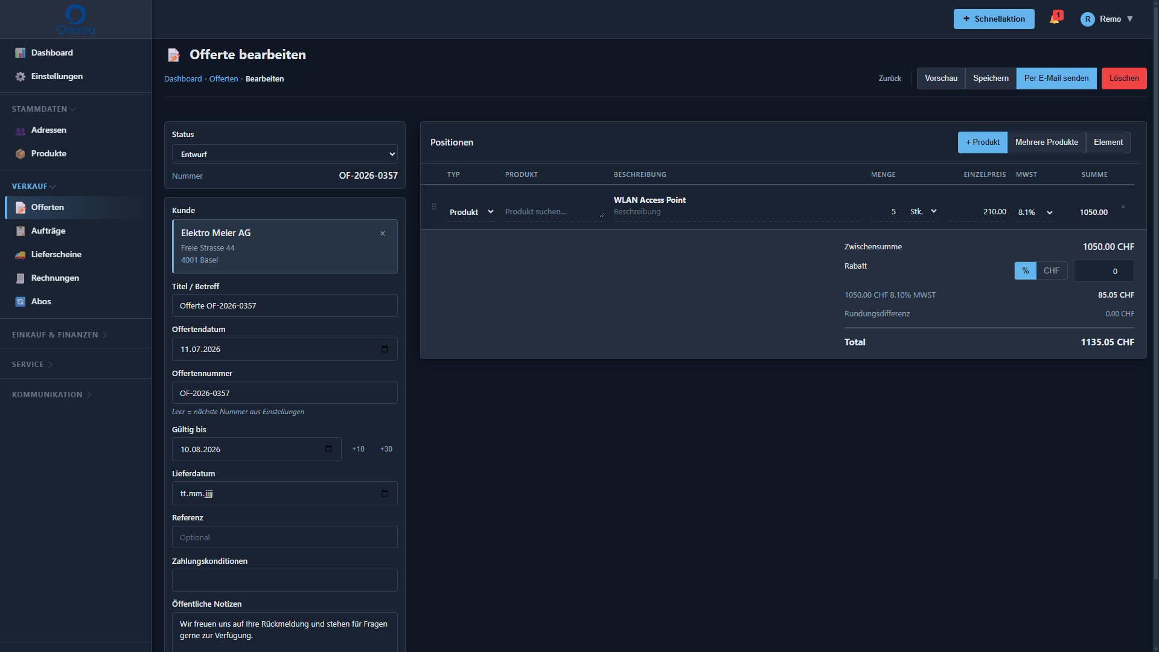This screenshot has width=1159, height=652.
Task: Click the Zahlungskonditionen field
Action: tap(285, 581)
